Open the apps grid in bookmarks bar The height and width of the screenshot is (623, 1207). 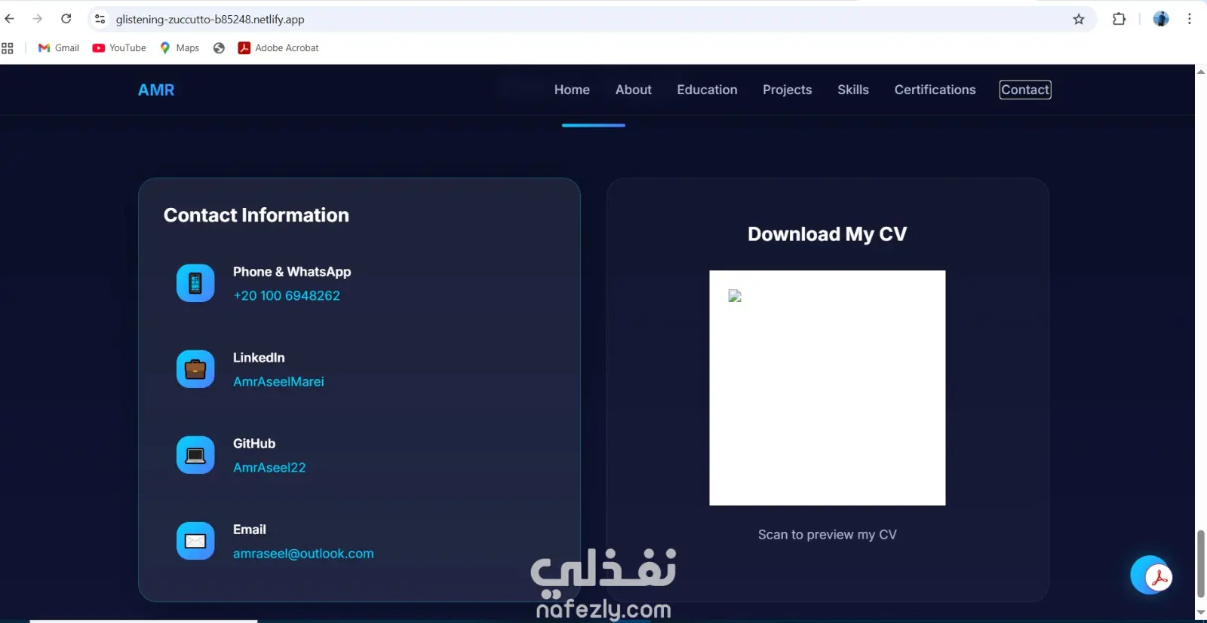8,48
